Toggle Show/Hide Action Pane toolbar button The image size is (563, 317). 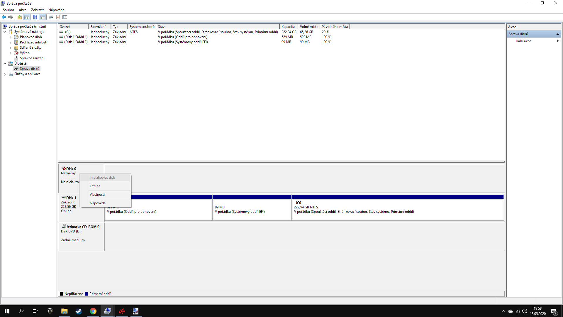(x=43, y=17)
